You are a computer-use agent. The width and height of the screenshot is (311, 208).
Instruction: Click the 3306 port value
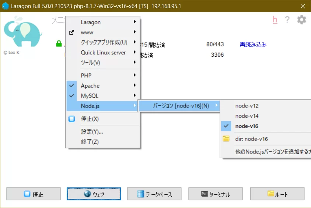pos(217,55)
